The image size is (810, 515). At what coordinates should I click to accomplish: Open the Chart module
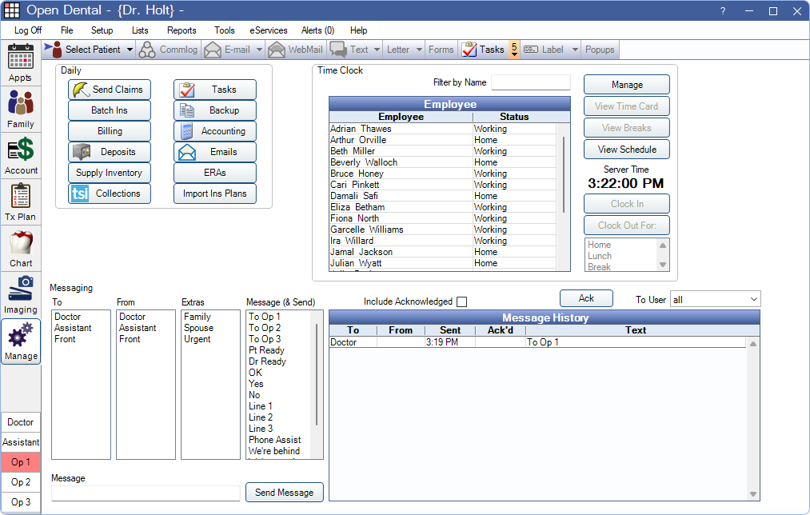21,248
